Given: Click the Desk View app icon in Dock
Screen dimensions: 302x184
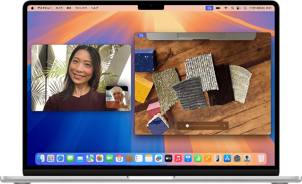Looking at the screenshot, I should click(x=247, y=158).
